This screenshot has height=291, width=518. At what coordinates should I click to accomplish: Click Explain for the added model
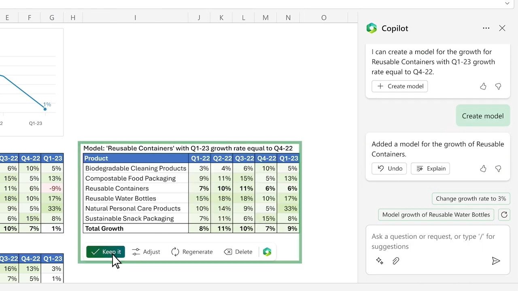pos(431,169)
